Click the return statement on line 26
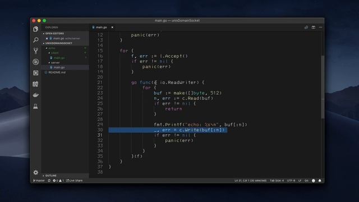The height and width of the screenshot is (202, 359). coord(173,109)
